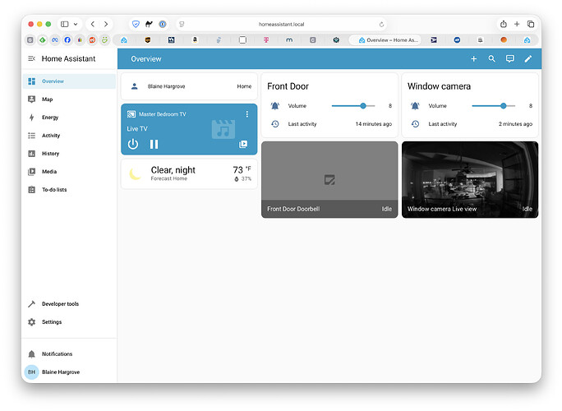Adjust Front Door volume slider
Viewport: 562px width, 411px height.
click(x=353, y=106)
